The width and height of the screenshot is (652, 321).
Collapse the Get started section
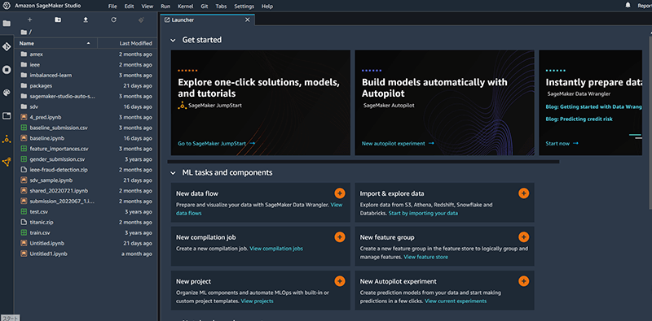[x=173, y=41]
